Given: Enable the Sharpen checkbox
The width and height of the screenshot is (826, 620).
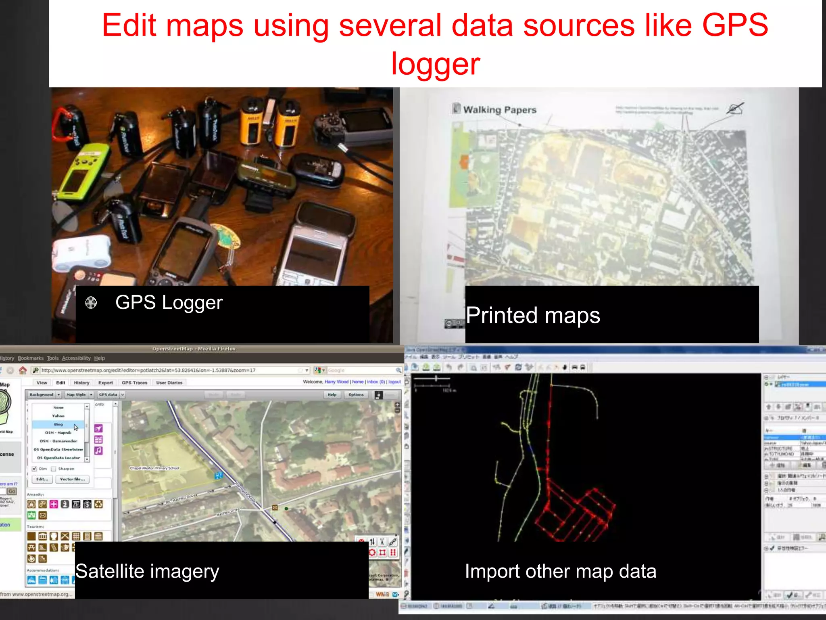Looking at the screenshot, I should 53,469.
